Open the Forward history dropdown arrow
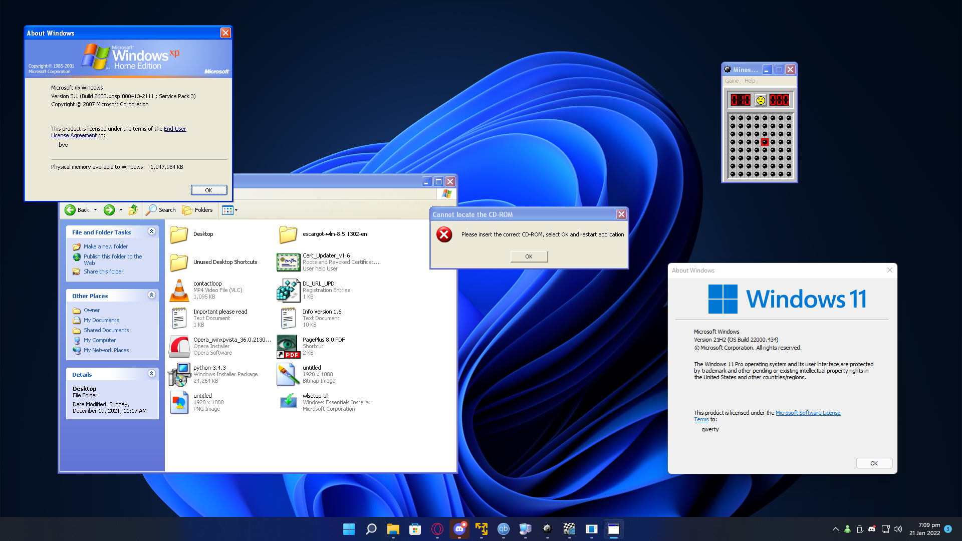This screenshot has height=541, width=962. 121,210
